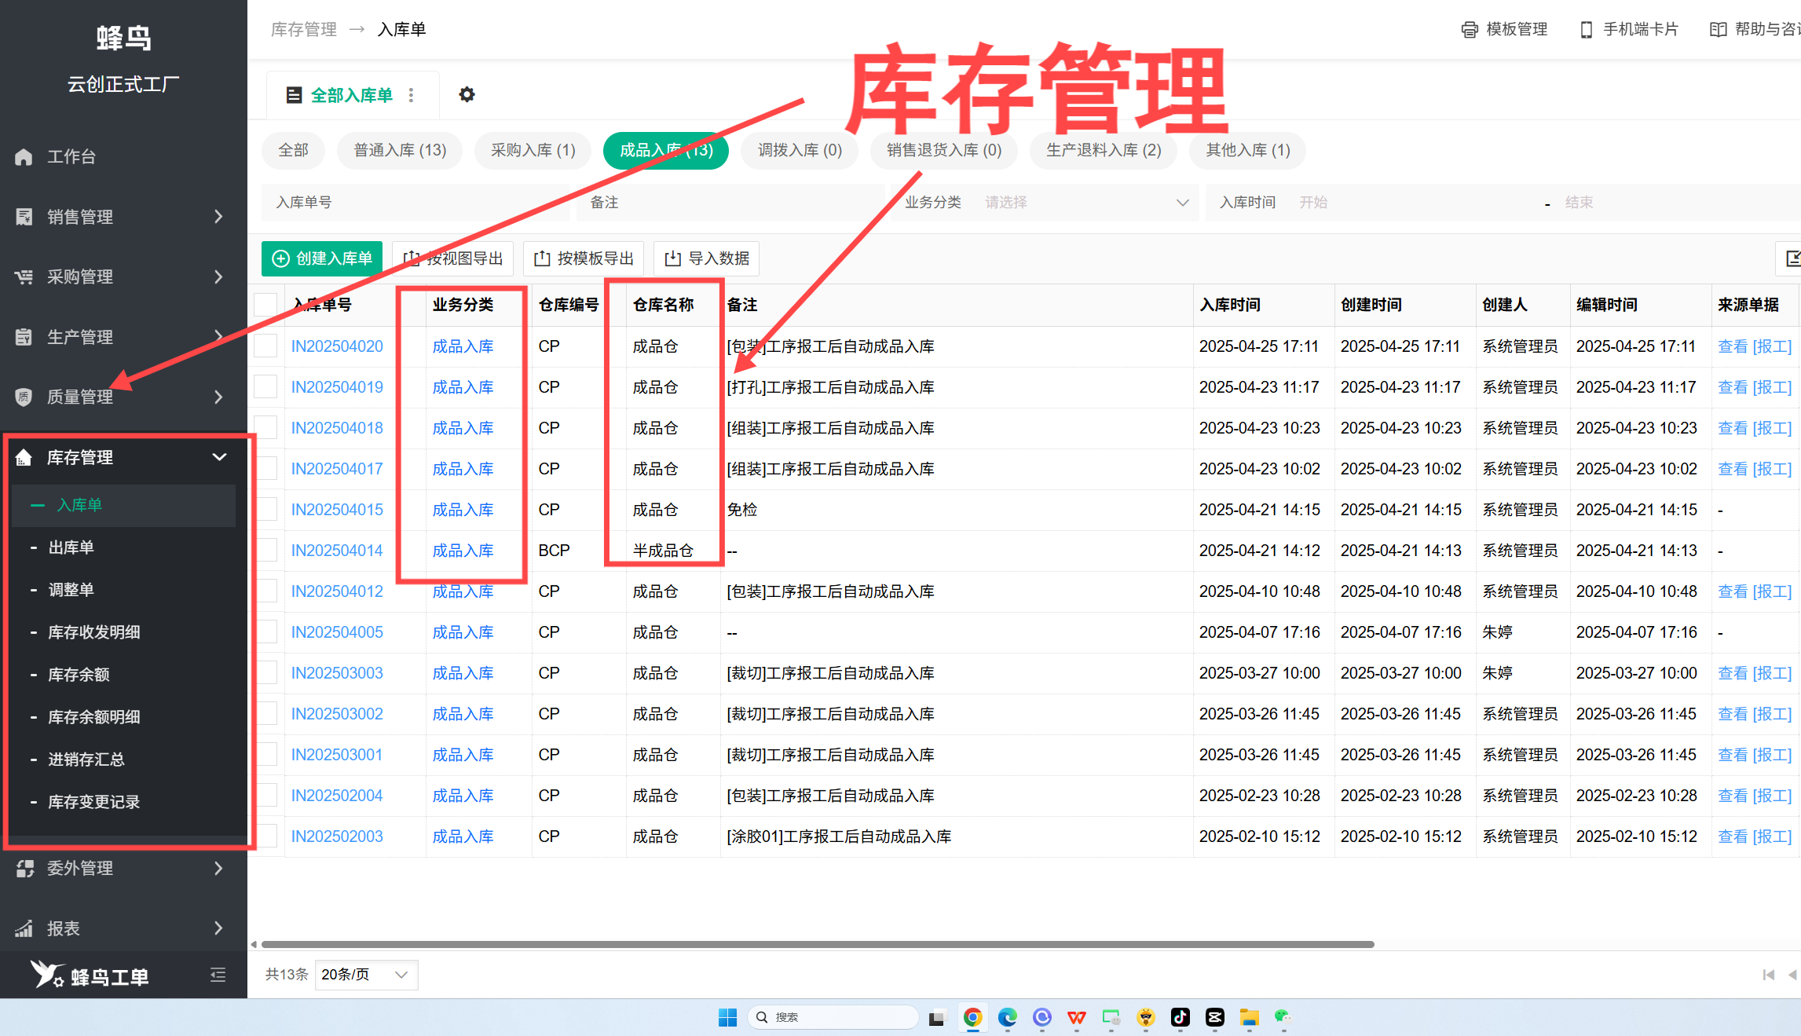Check the select-all checkbox in table header
This screenshot has width=1801, height=1036.
[266, 304]
